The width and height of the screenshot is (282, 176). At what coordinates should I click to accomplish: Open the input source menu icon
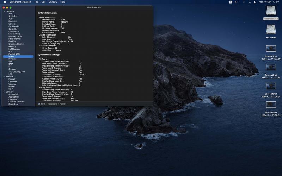[x=231, y=2]
